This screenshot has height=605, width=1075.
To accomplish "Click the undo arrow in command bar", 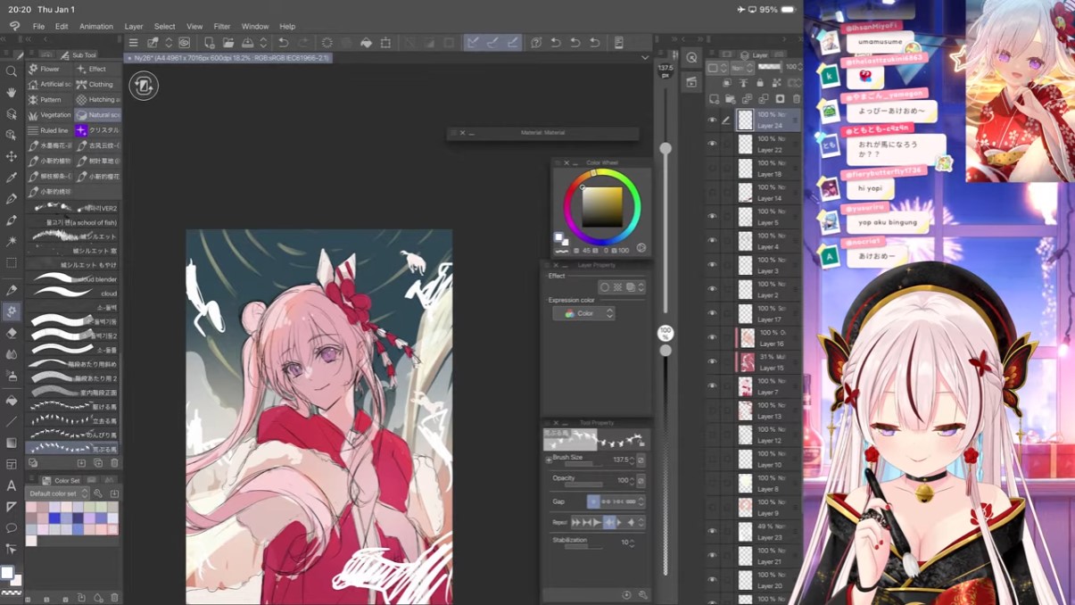I will click(x=284, y=43).
